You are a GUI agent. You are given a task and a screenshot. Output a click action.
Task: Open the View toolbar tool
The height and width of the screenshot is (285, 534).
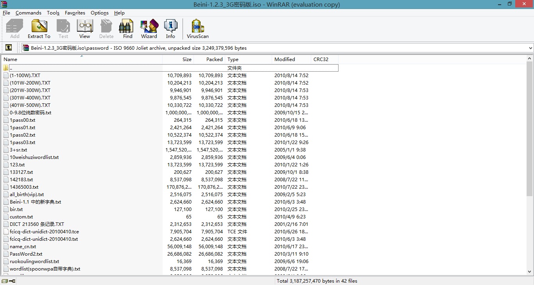84,29
